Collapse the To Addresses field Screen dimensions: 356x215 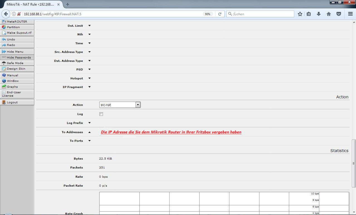(89, 132)
